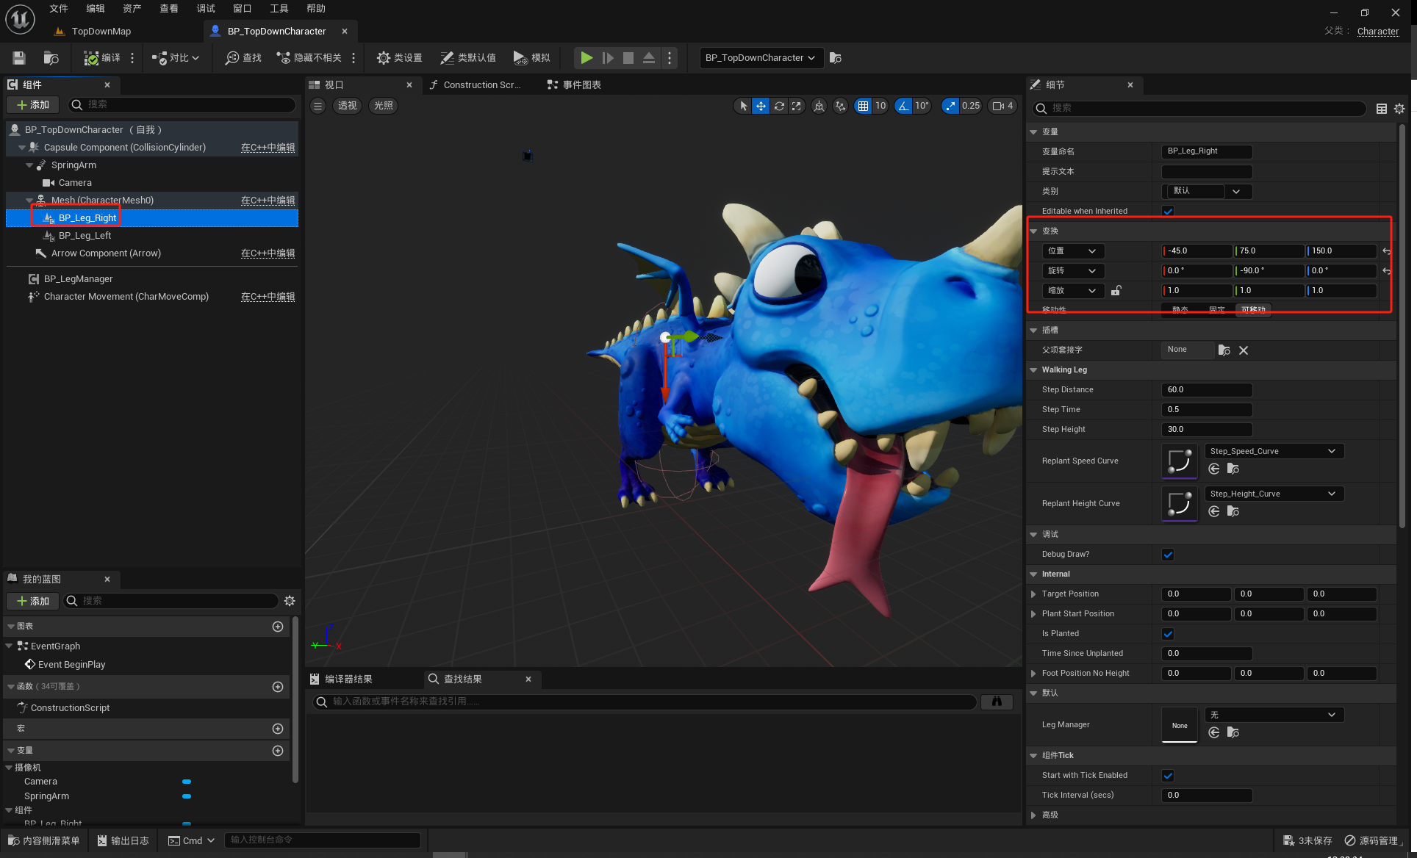Select the translate gizmo tool
This screenshot has width=1417, height=858.
761,106
